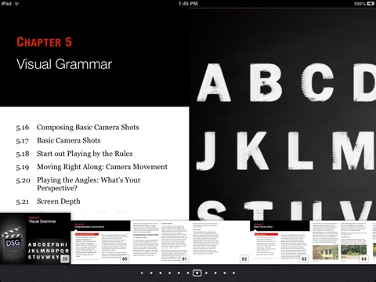Jump to the page 62 thumbnail
376x282 pixels.
click(220, 242)
